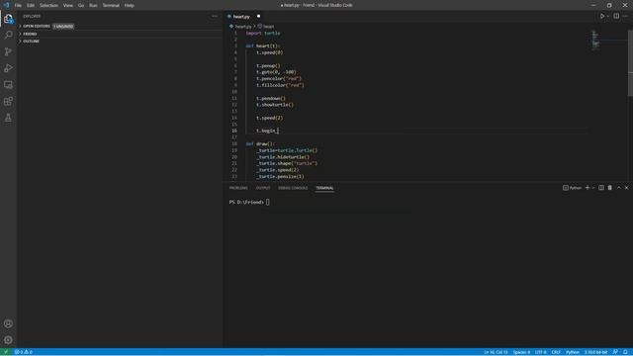
Task: Open the View menu
Action: point(68,5)
